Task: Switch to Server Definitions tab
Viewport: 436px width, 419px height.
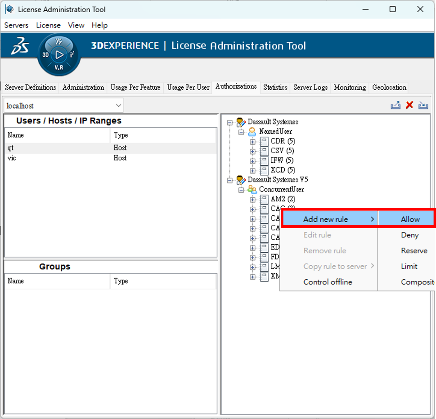Action: (31, 87)
